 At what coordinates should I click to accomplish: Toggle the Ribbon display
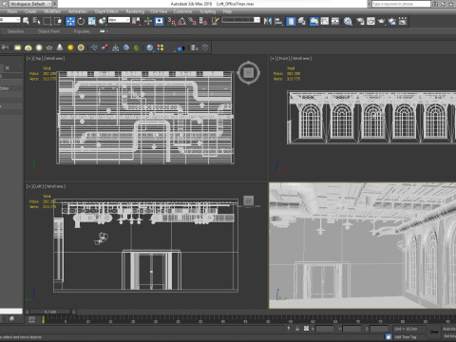pyautogui.click(x=313, y=21)
